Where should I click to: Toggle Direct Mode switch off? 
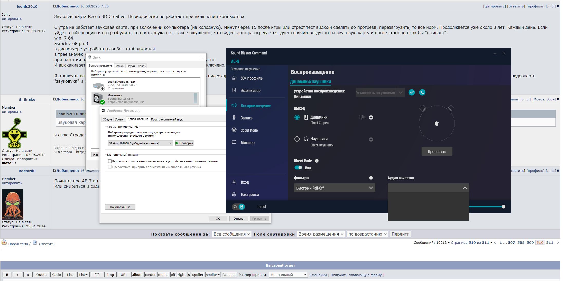[298, 167]
